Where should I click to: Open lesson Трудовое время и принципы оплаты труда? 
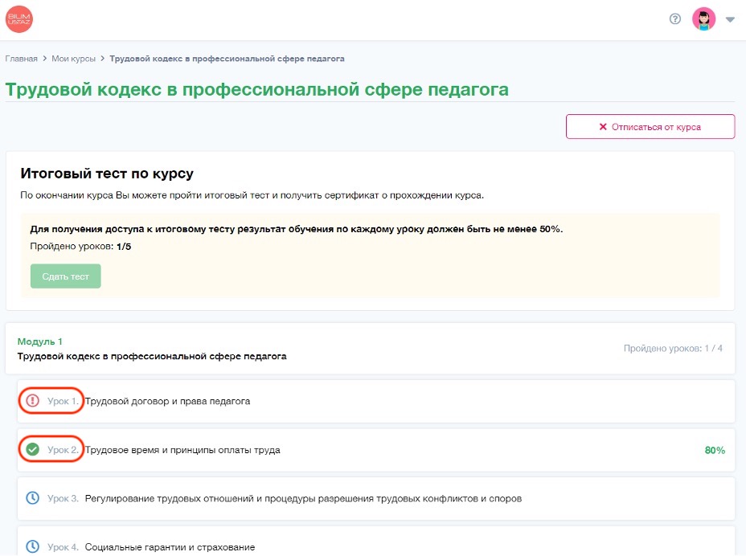182,450
